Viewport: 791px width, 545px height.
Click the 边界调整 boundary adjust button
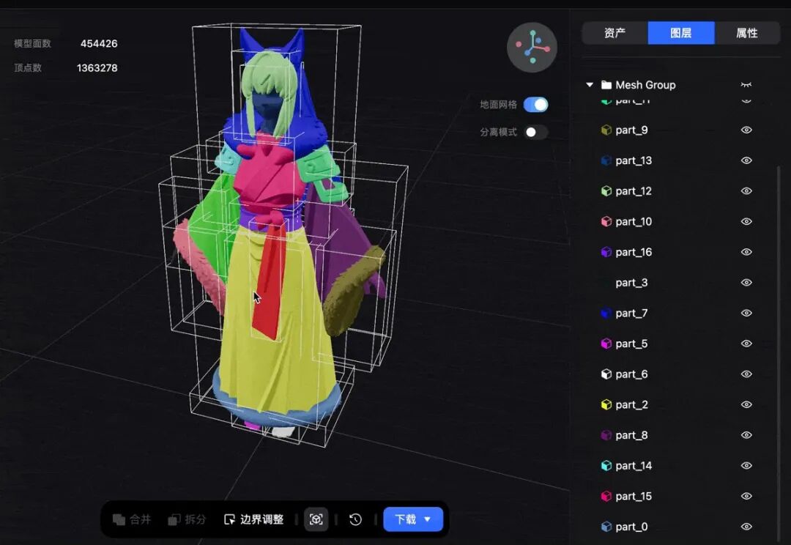[253, 519]
